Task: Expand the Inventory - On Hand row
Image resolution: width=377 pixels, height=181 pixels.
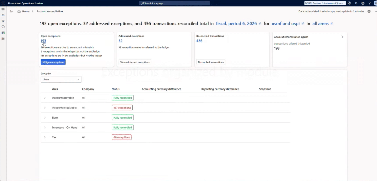Action: point(45,127)
